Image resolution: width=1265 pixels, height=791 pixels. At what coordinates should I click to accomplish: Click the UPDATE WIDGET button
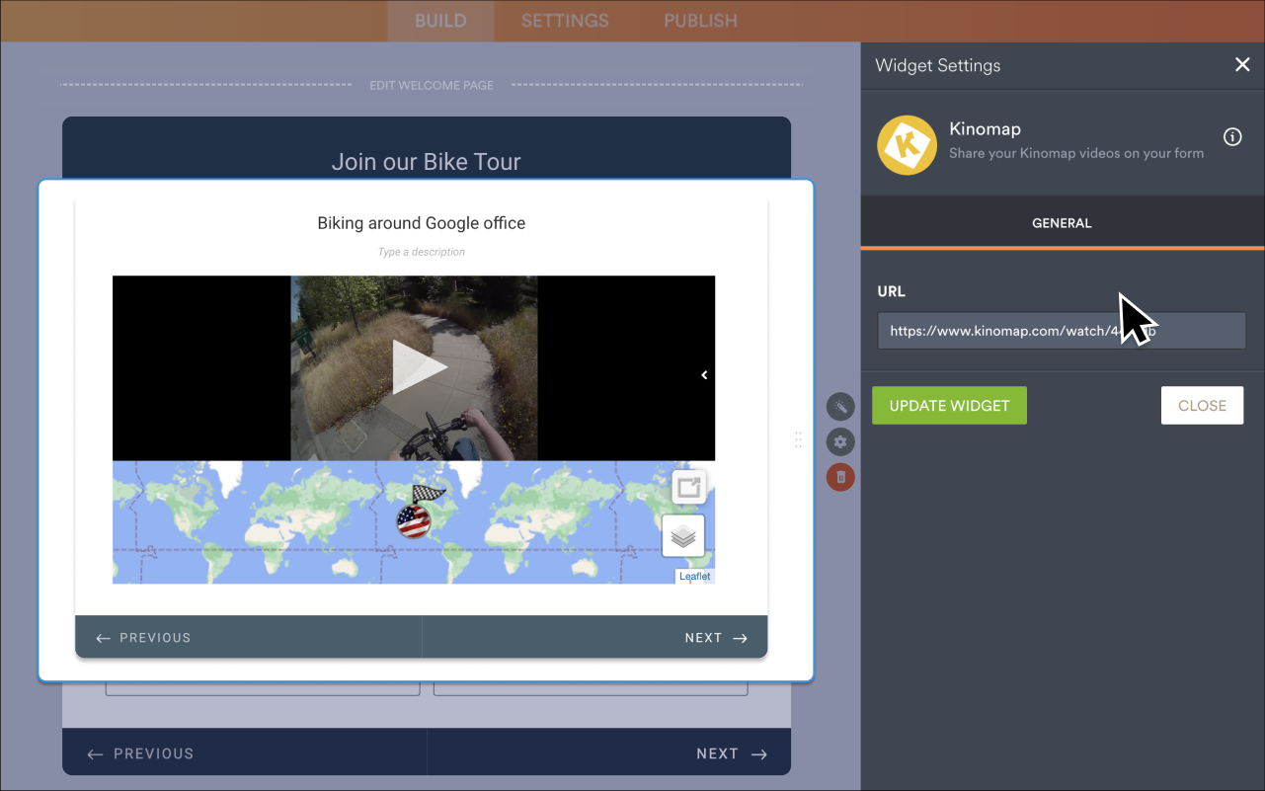pyautogui.click(x=949, y=405)
